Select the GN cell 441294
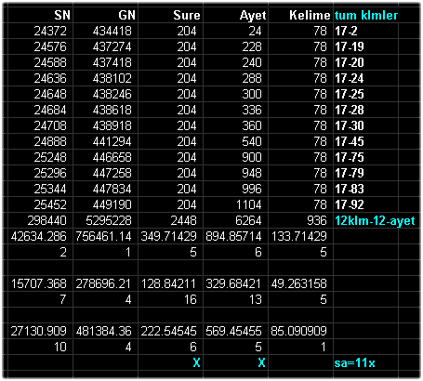The width and height of the screenshot is (423, 381). (x=105, y=141)
